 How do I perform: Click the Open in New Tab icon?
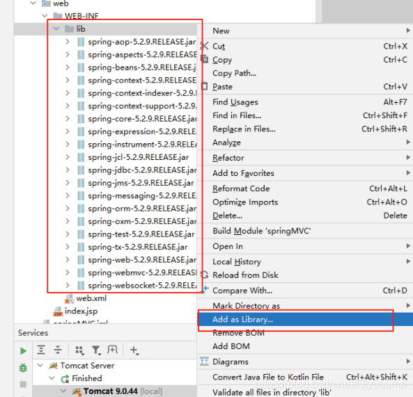point(112,350)
